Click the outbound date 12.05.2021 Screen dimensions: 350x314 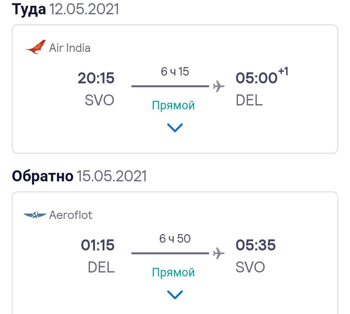click(84, 9)
